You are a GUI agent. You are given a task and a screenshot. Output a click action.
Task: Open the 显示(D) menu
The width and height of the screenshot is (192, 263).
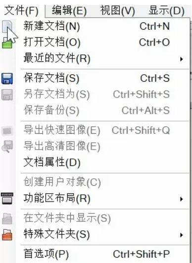(167, 11)
